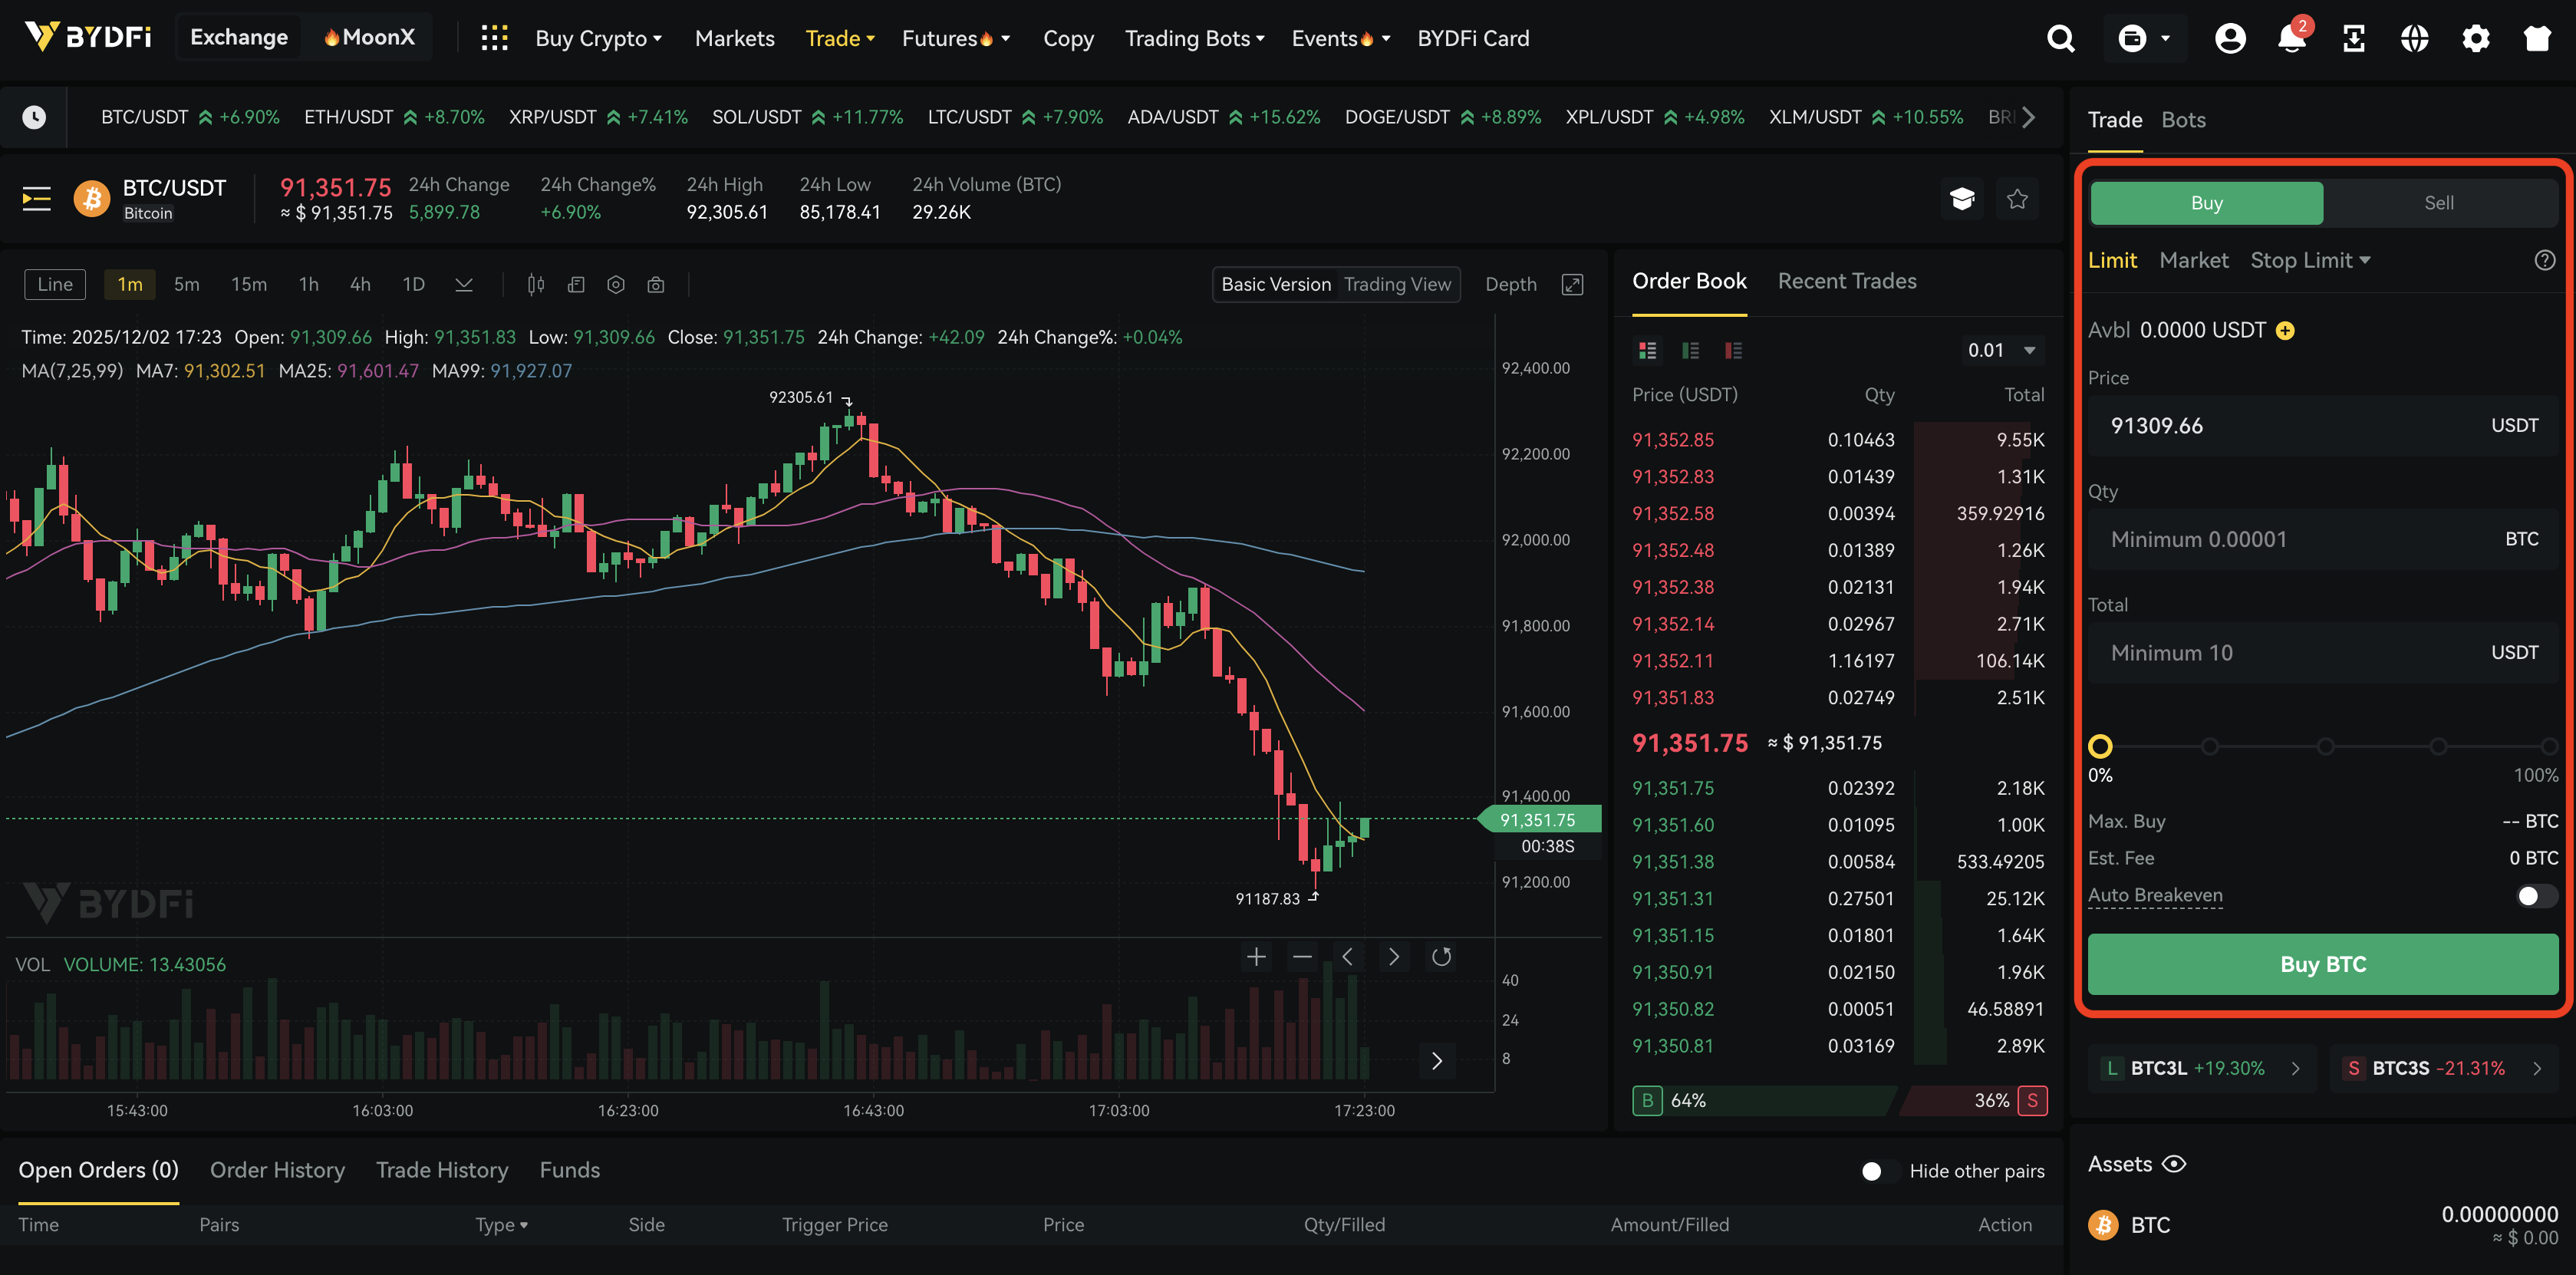This screenshot has height=1275, width=2576.
Task: Hide asset balances with eye icon
Action: pos(2174,1164)
